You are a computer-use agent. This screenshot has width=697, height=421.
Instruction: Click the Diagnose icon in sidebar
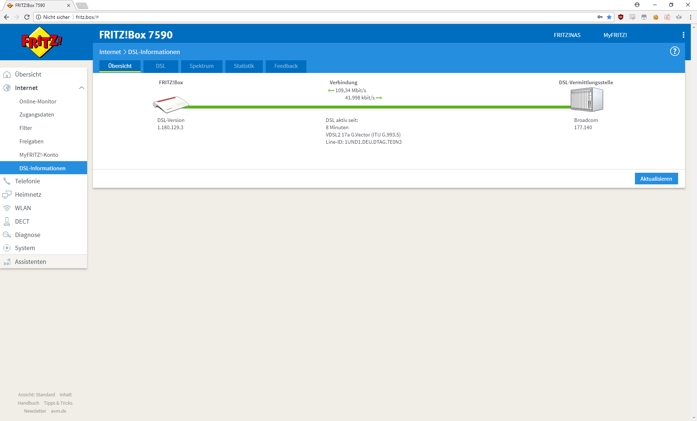(x=7, y=235)
